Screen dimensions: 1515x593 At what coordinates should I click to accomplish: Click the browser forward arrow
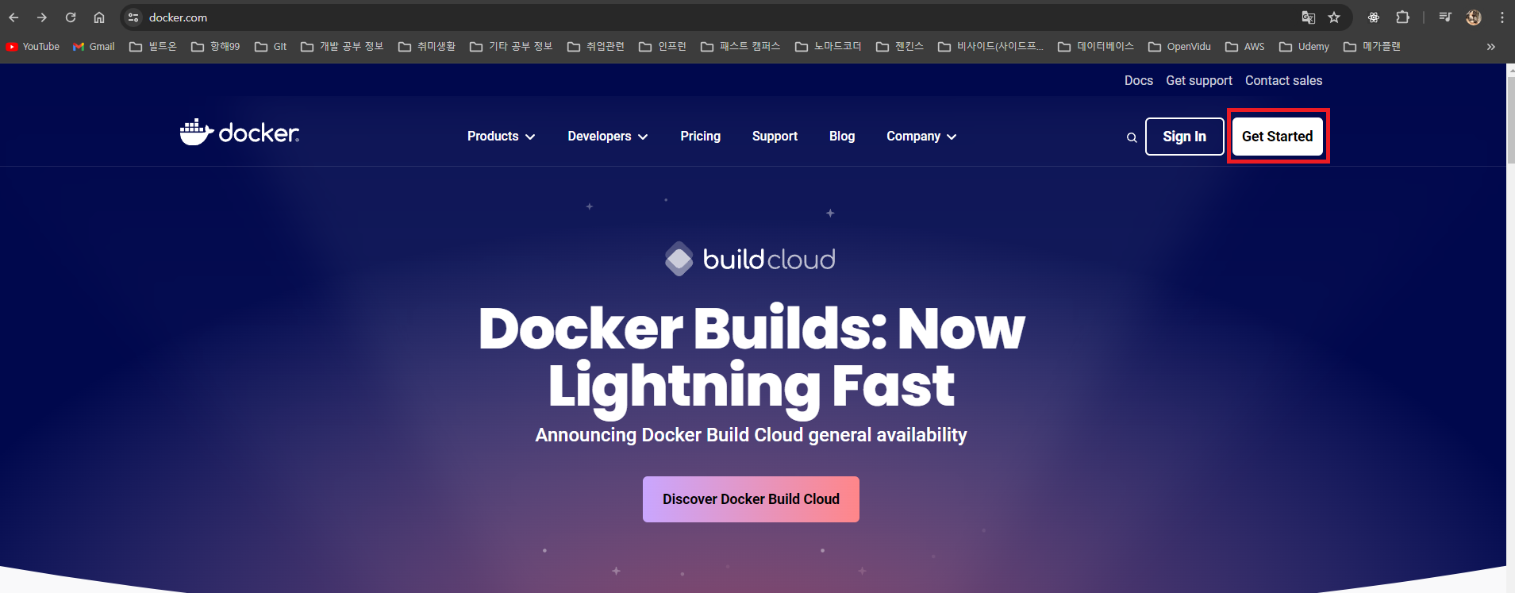click(42, 17)
